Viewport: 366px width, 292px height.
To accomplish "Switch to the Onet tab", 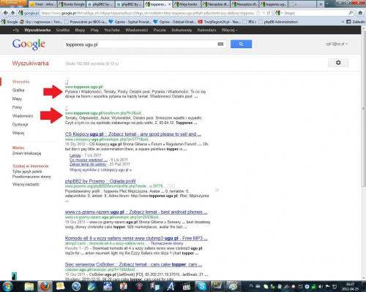I will (42, 4).
